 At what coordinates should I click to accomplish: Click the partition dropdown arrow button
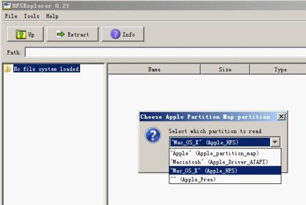click(x=275, y=142)
